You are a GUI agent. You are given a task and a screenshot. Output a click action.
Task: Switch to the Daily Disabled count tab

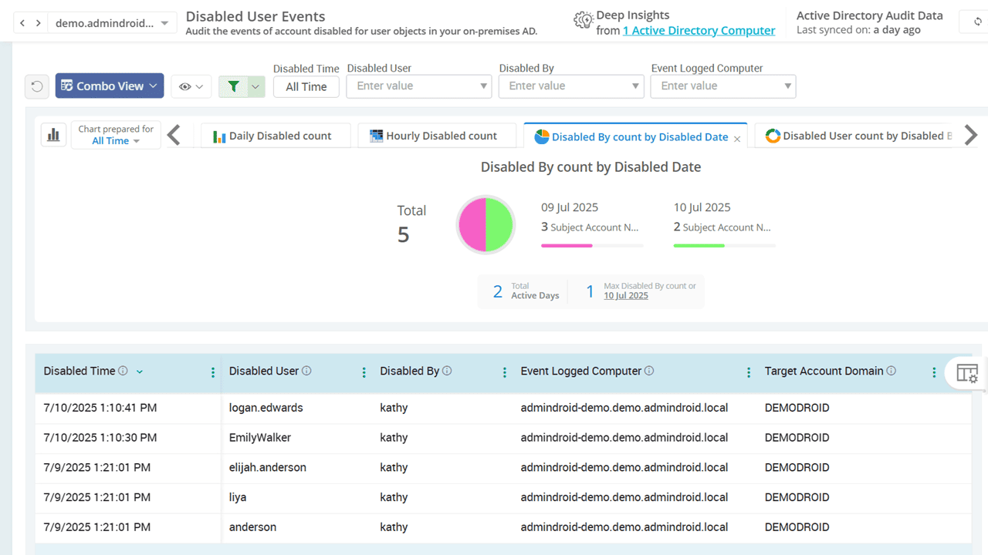point(272,136)
